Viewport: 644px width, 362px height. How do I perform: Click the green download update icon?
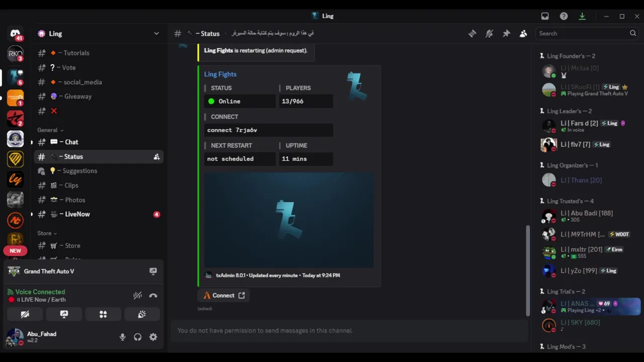pyautogui.click(x=582, y=16)
